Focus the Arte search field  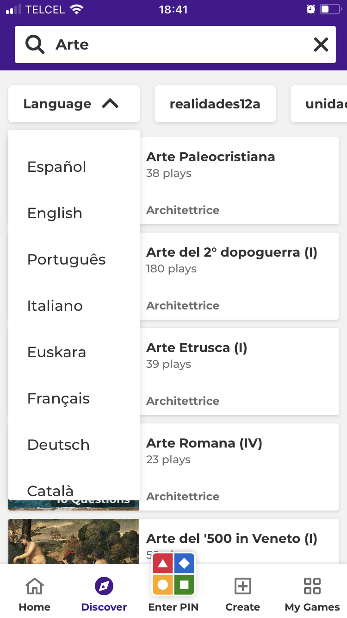pos(180,44)
